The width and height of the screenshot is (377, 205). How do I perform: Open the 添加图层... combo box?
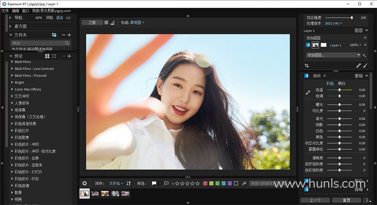333,55
